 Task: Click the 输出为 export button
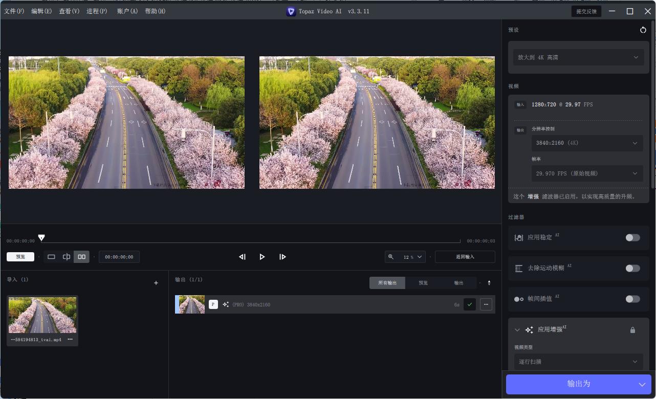578,384
